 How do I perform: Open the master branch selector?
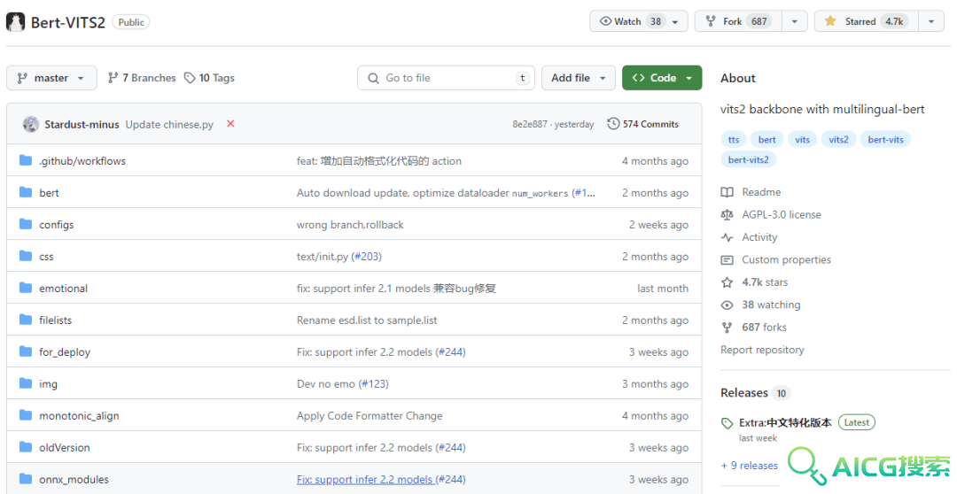click(51, 78)
